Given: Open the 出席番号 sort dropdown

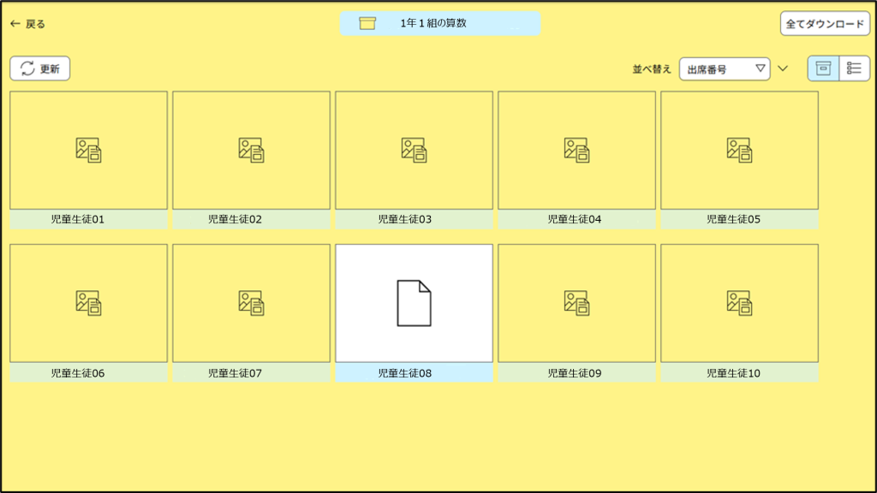Looking at the screenshot, I should 725,69.
